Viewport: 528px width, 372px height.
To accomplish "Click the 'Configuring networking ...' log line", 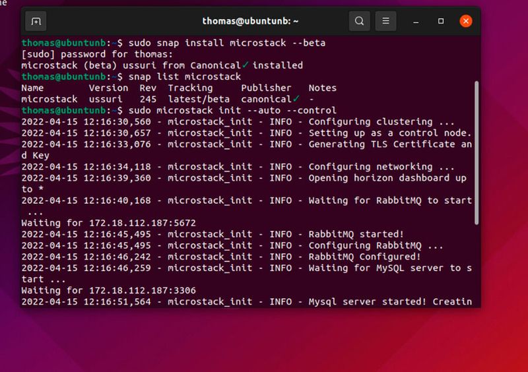I will [x=238, y=167].
